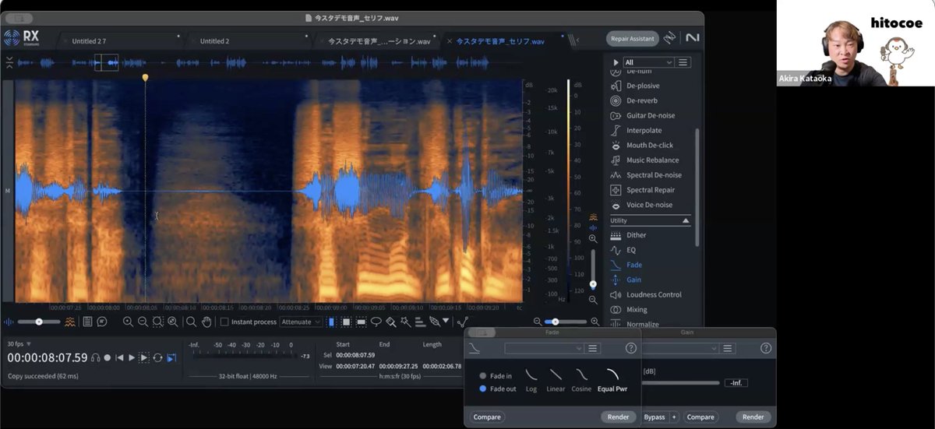Click Render in the Fade window

point(618,417)
